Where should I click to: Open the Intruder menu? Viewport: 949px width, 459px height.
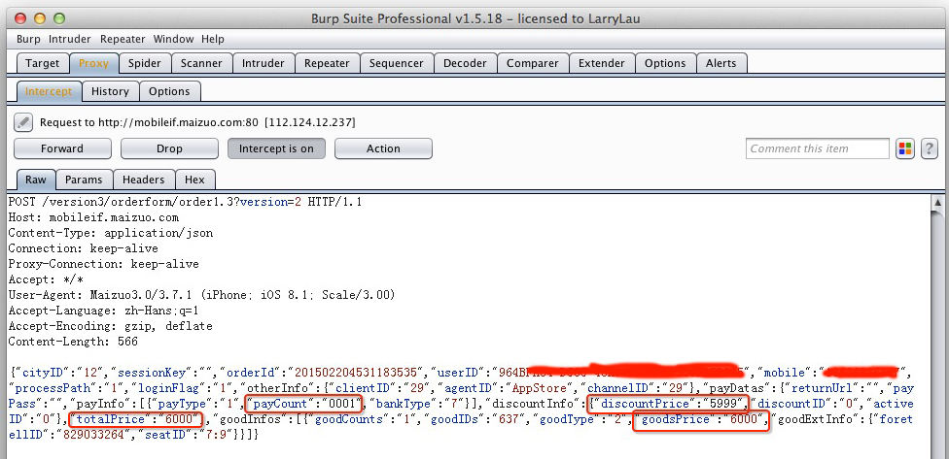pos(70,39)
